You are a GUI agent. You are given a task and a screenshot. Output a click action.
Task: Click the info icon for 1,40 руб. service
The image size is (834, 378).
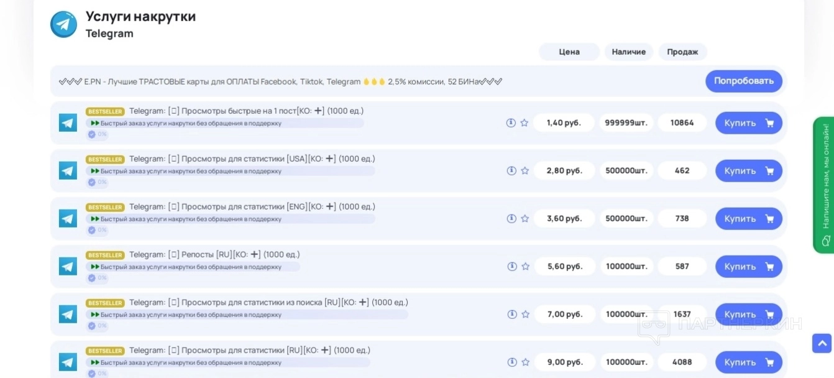pos(511,123)
